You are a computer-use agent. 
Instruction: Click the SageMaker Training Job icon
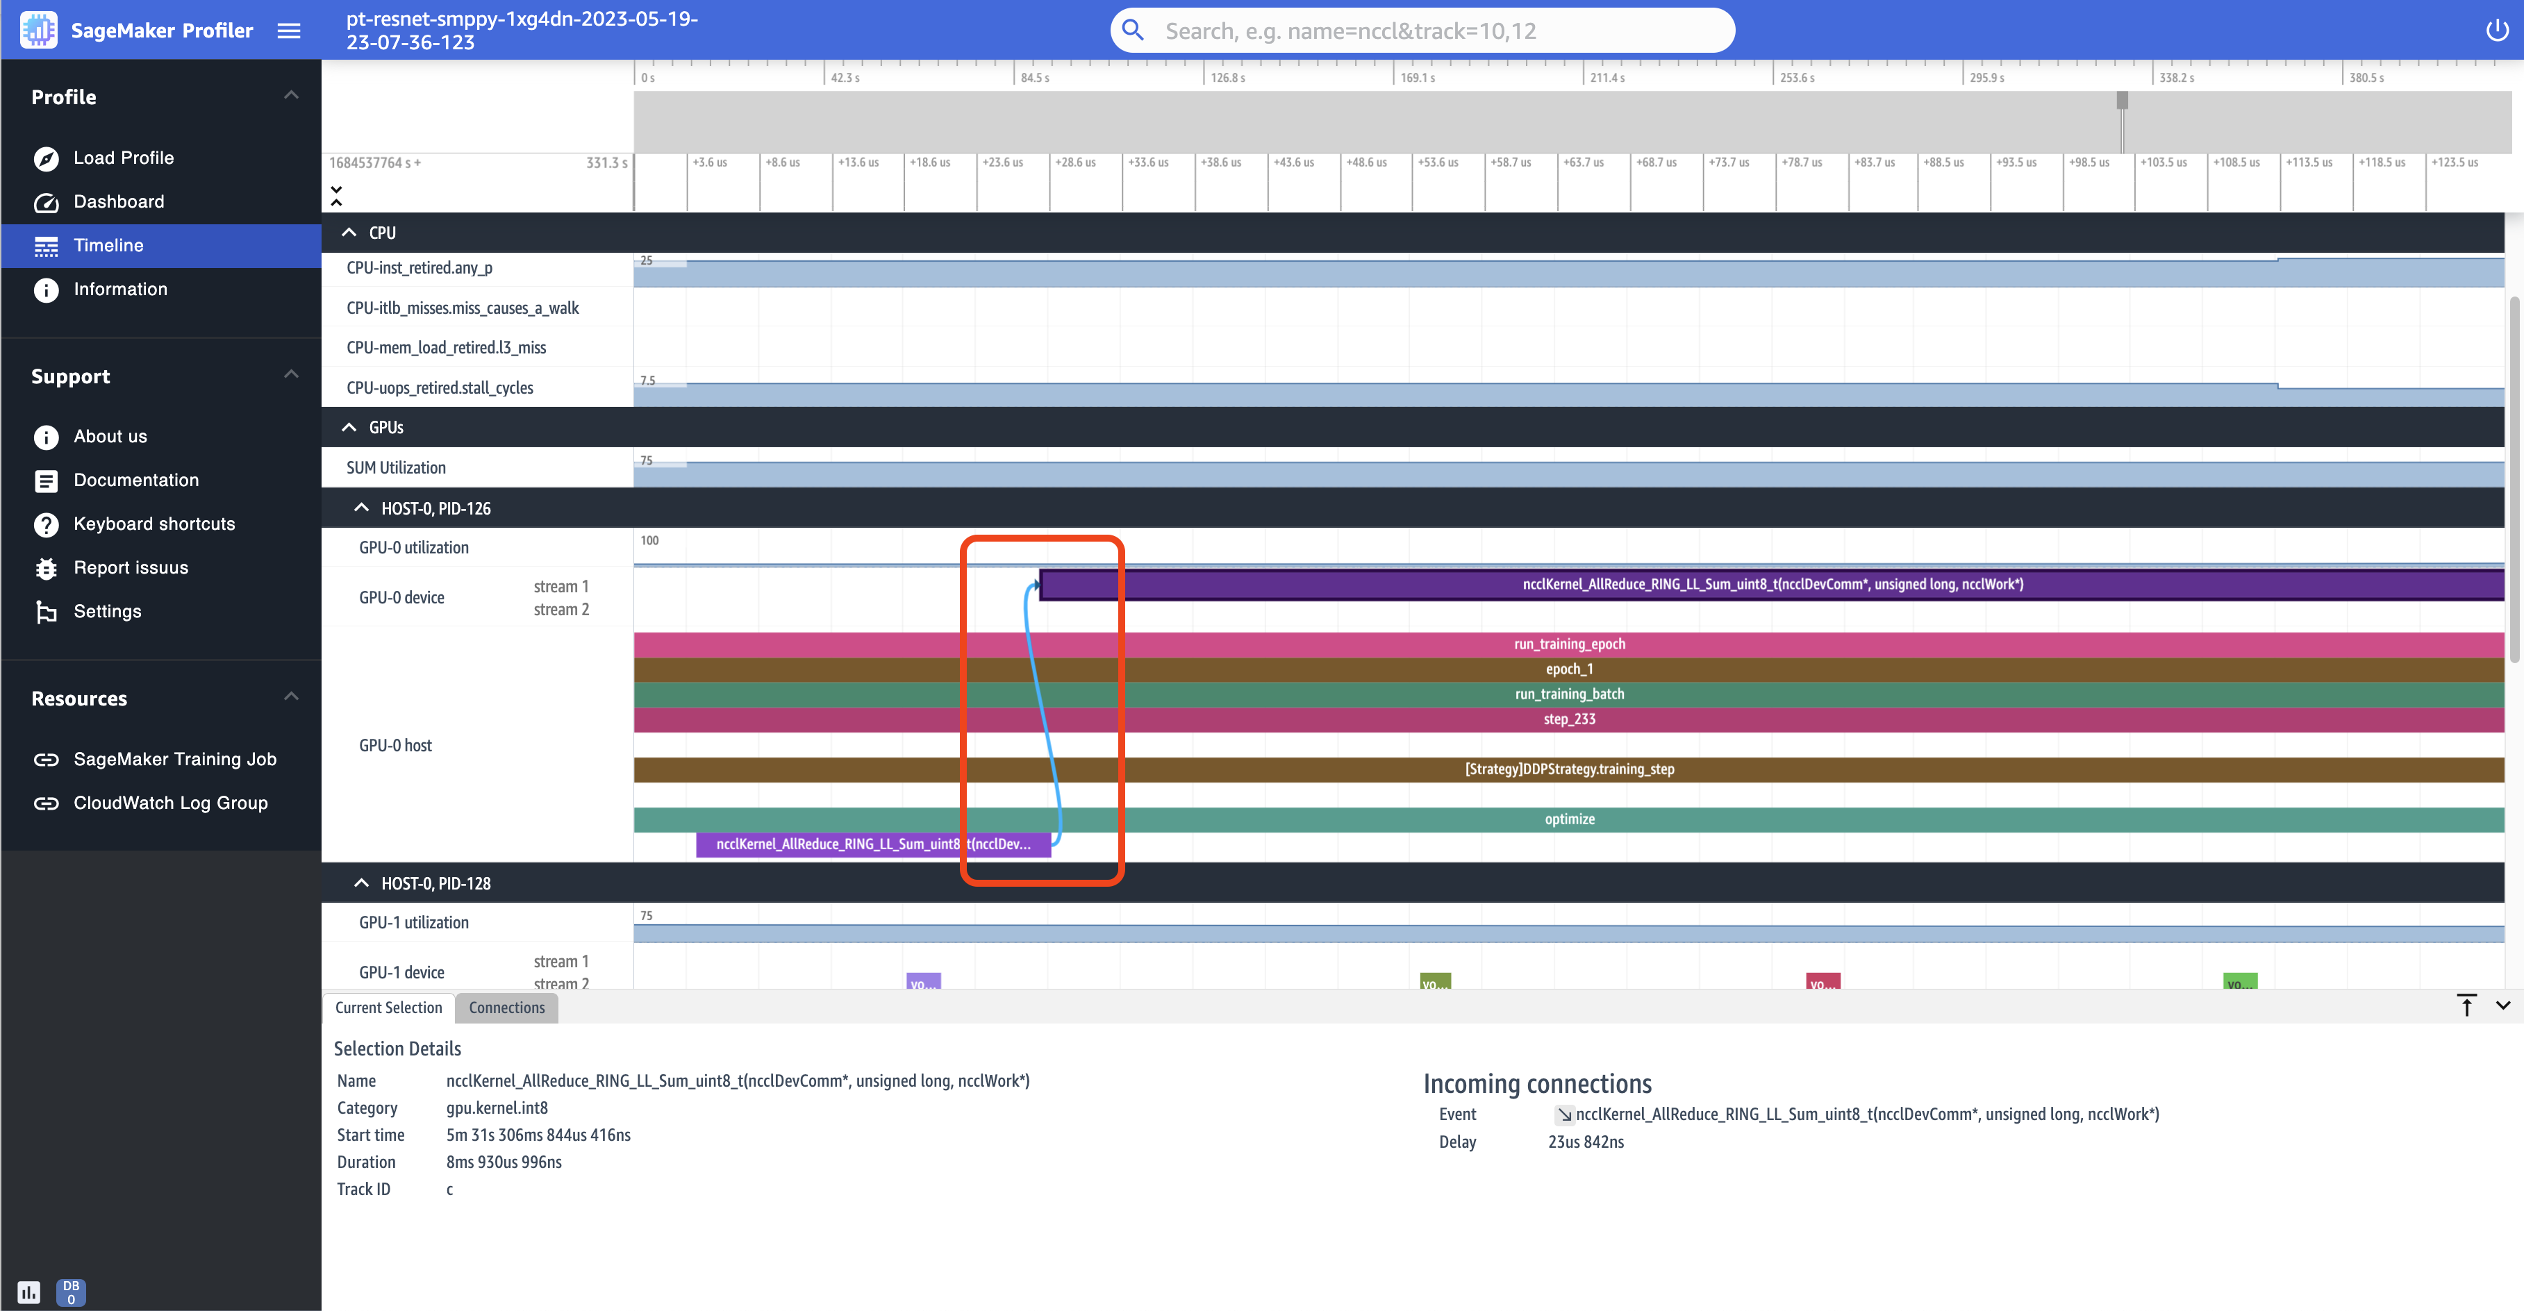point(45,759)
